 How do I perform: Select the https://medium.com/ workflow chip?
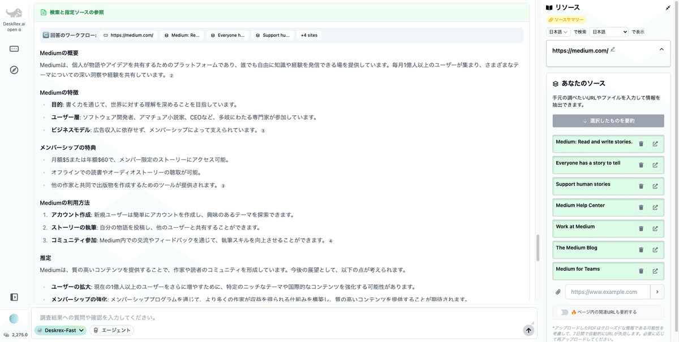[128, 35]
